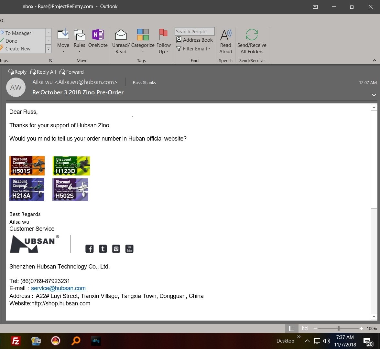The height and width of the screenshot is (349, 380).
Task: Open Filter Email menu
Action: [193, 49]
